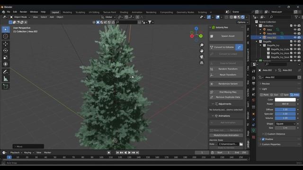Toggle the Shadow checkbox
The image size is (303, 170).
point(263,139)
